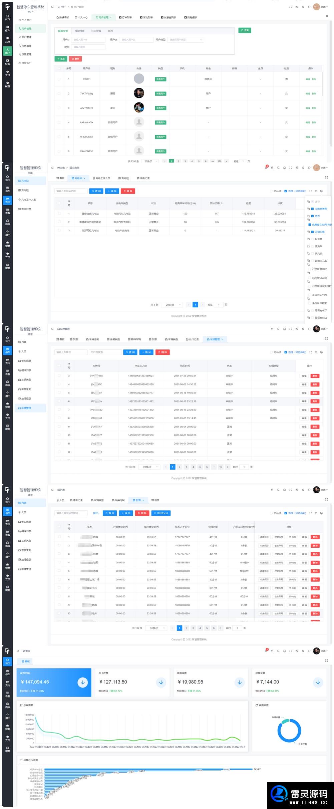This screenshot has height=809, width=334.
Task: Click bell icon in parking lot list header
Action: click(284, 490)
